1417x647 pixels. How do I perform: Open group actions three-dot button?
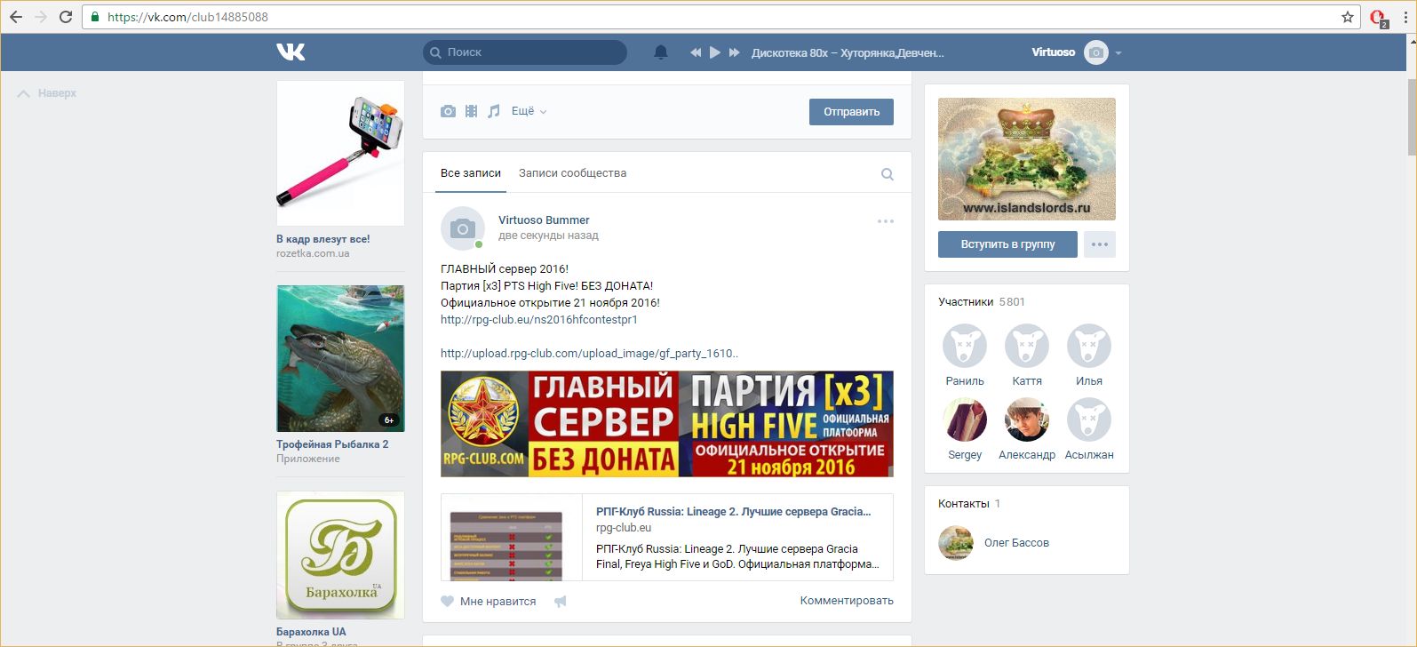[x=1100, y=244]
